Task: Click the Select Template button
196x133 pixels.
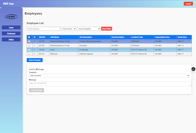Action: 35,60
